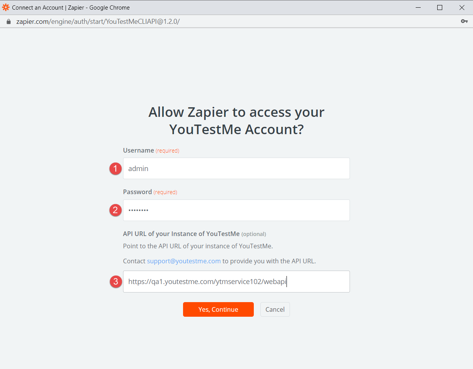Screen dimensions: 473x369
Task: Minimize the Connect an Account window
Action: click(418, 7)
